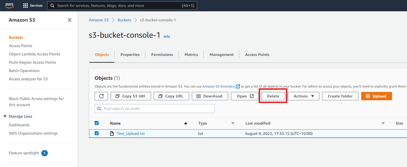
Task: Click the Test_Upload.txt file icon
Action: tap(112, 133)
